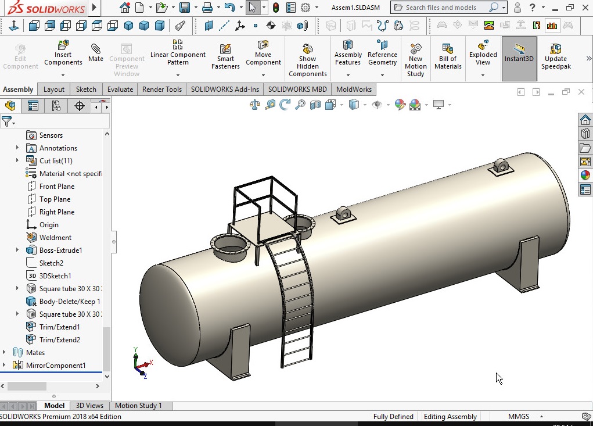This screenshot has width=593, height=426.
Task: Expand the Boss-Extrude1 feature node
Action: pos(17,250)
